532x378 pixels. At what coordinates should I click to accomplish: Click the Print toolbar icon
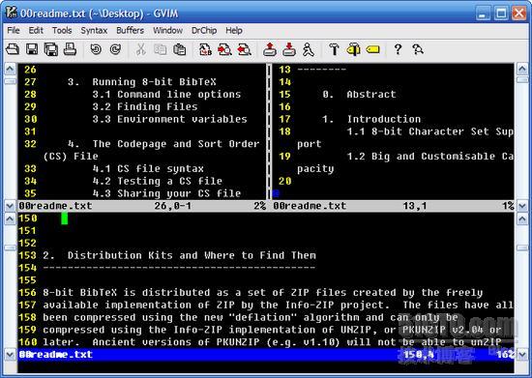[70, 49]
